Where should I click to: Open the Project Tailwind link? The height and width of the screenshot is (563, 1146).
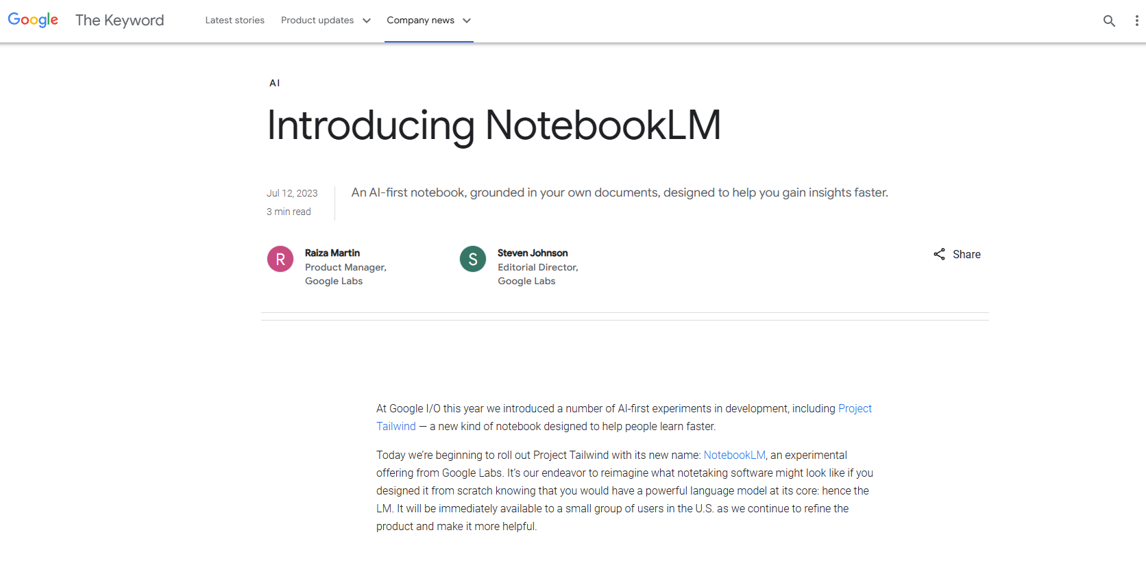click(x=855, y=408)
